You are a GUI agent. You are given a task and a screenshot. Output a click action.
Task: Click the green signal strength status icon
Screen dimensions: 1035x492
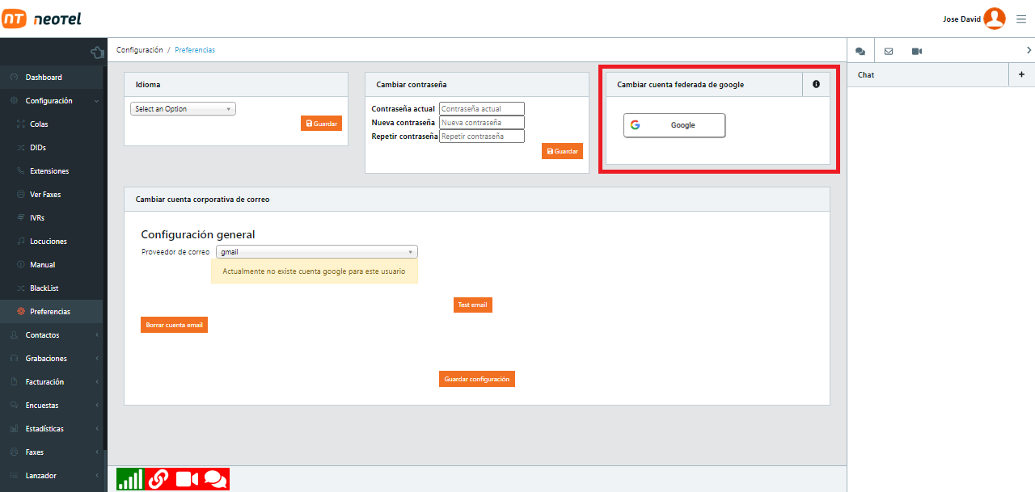pyautogui.click(x=130, y=478)
